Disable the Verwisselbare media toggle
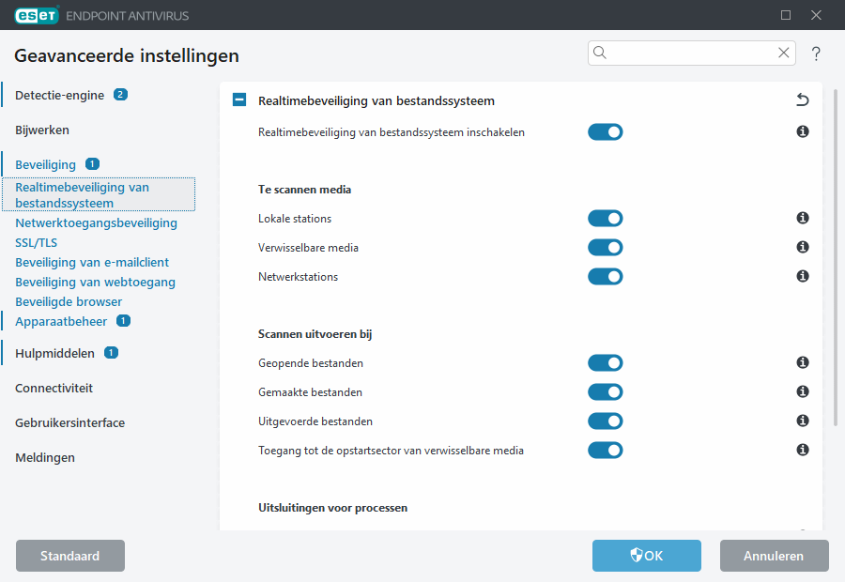845x582 pixels. (606, 247)
